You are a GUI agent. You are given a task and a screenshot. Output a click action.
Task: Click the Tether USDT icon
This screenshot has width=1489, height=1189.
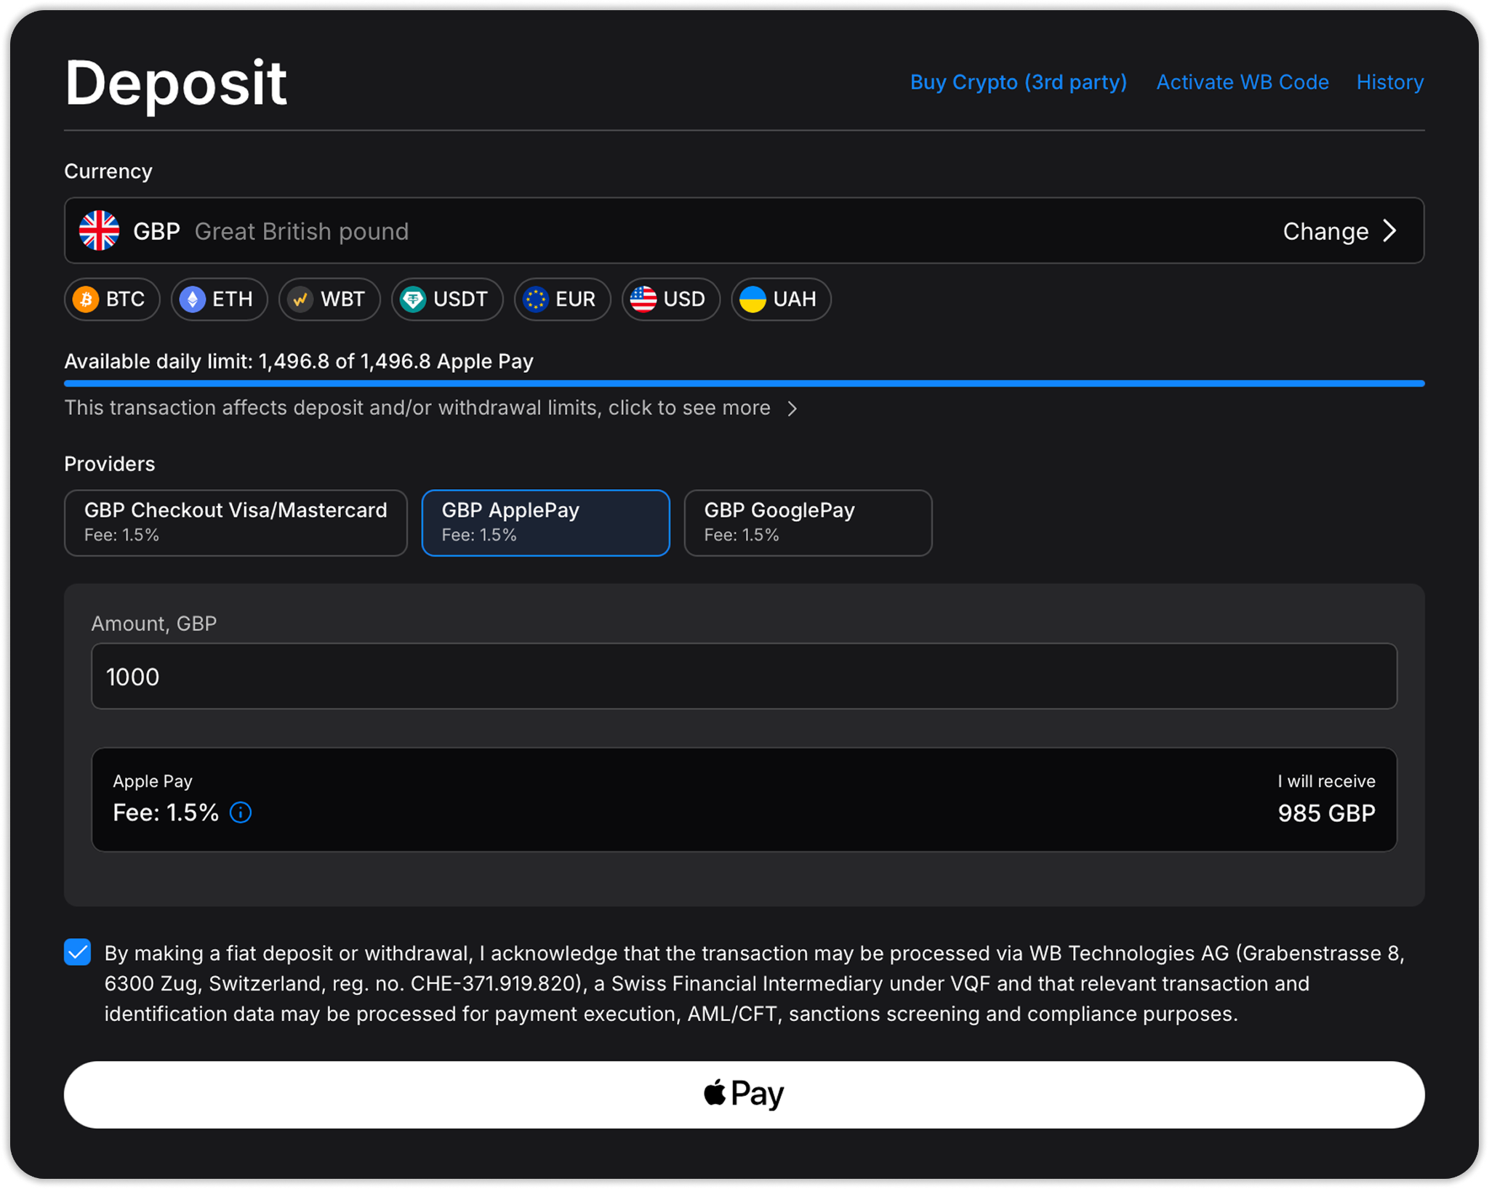click(413, 299)
